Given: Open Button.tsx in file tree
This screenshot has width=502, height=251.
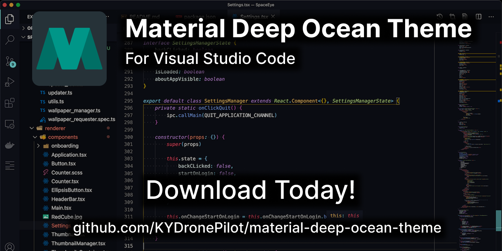Looking at the screenshot, I should coord(64,164).
